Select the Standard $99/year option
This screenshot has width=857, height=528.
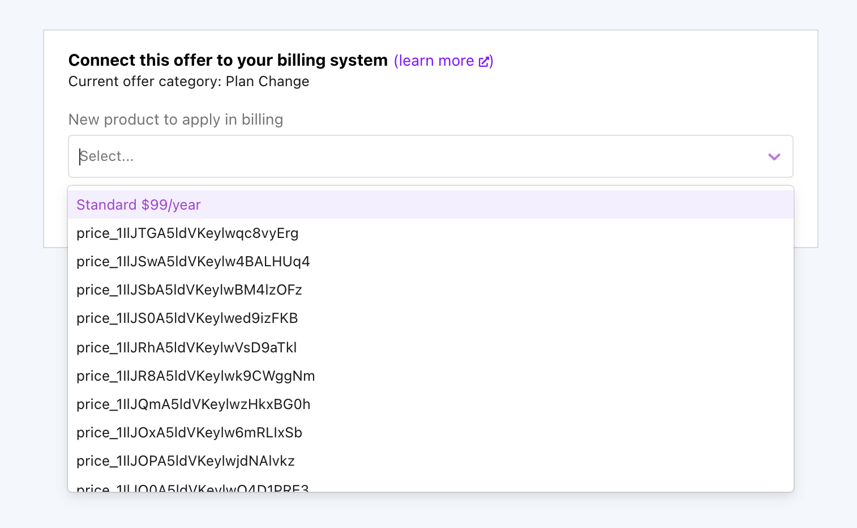(138, 205)
